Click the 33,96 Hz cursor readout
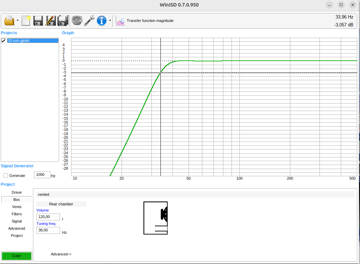360x264 pixels. 344,17
